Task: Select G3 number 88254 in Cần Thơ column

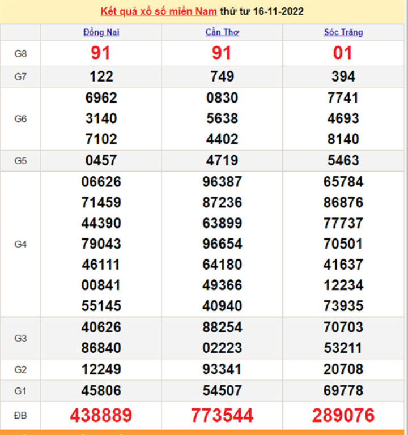Action: 222,327
